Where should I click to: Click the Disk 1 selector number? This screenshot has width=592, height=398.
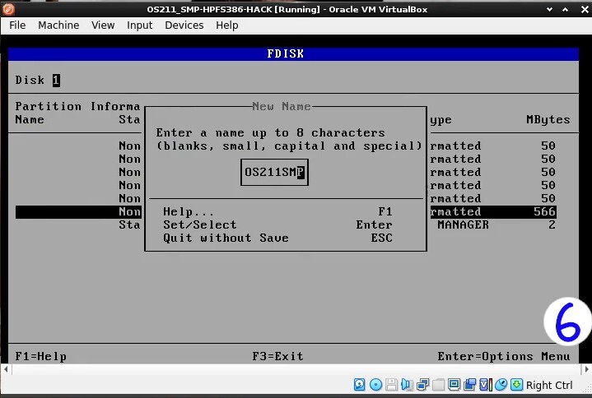point(56,81)
